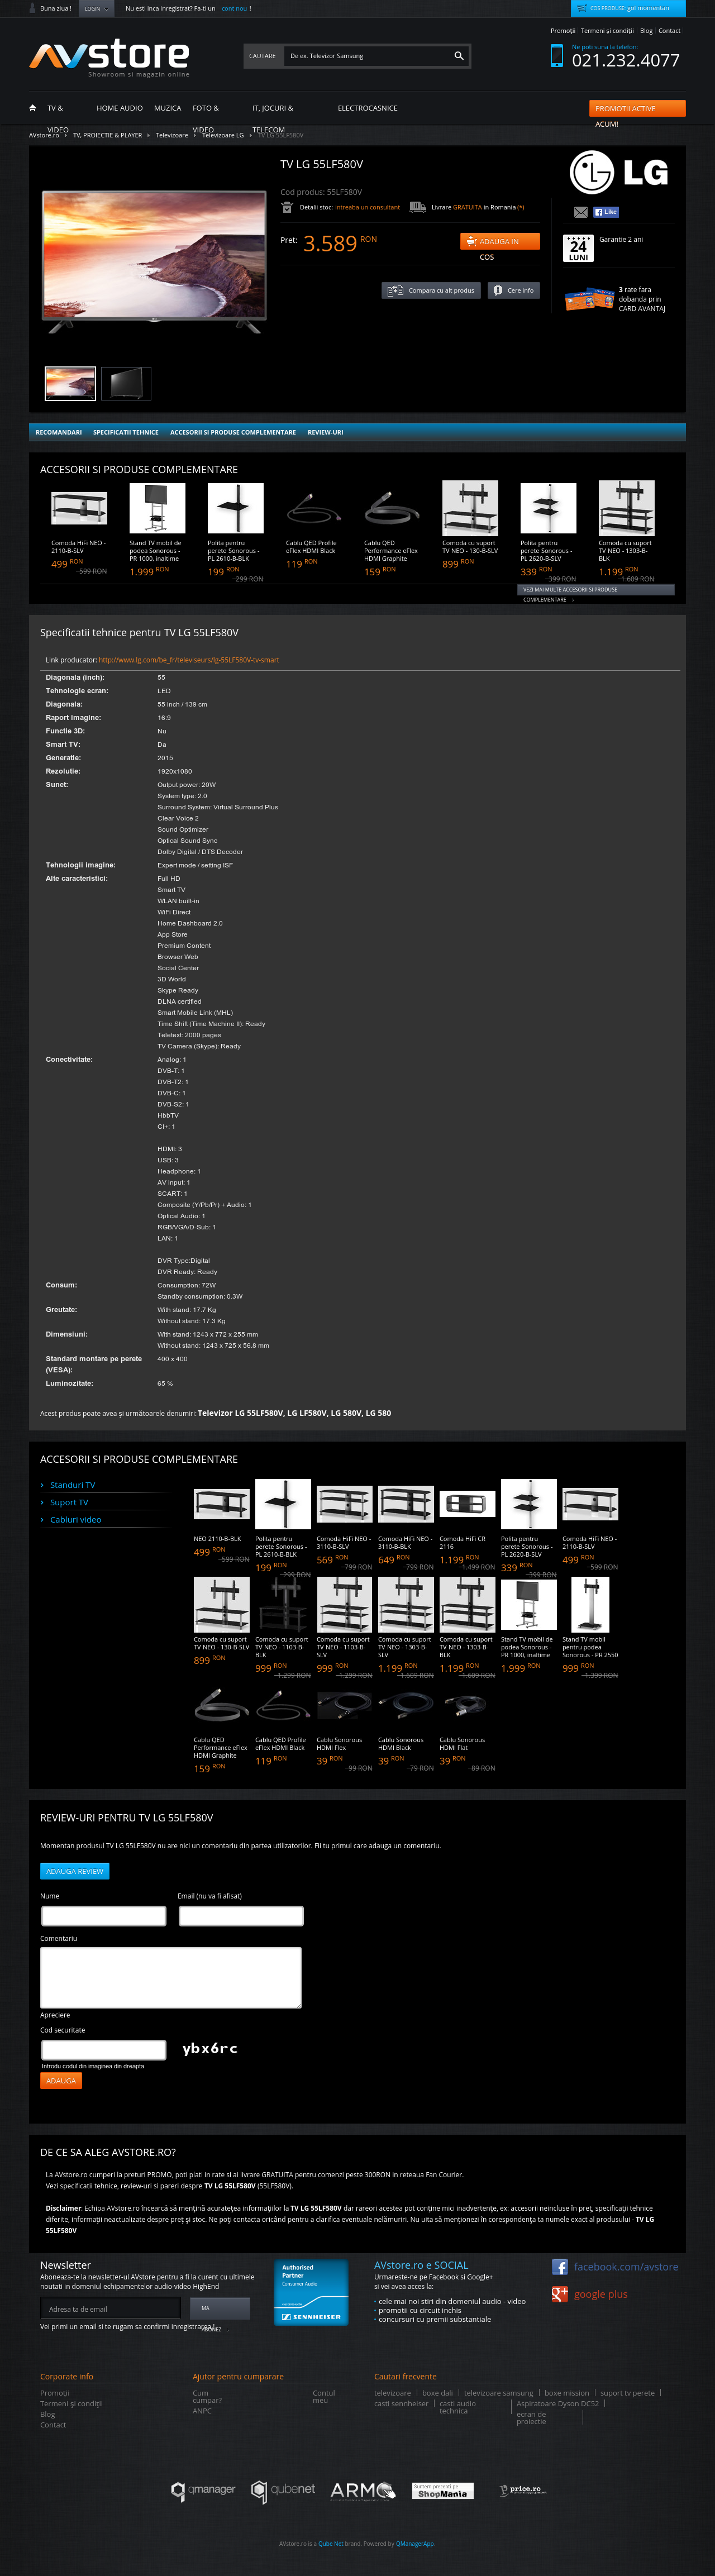Click the Card Avantaj cards image
The image size is (715, 2576).
coord(589,299)
